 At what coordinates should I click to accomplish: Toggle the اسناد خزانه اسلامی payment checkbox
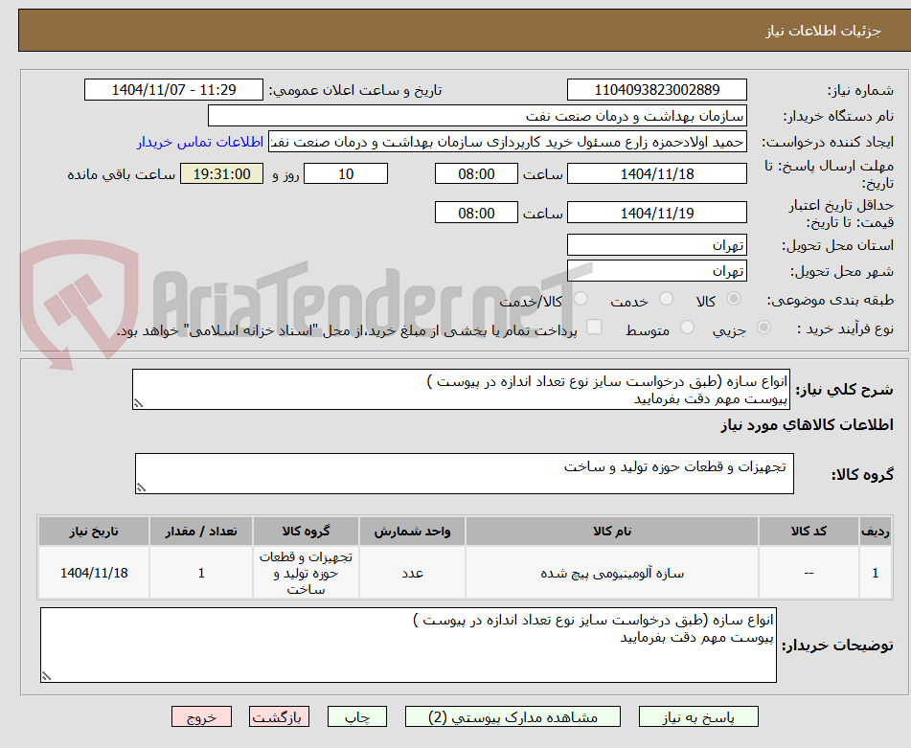click(594, 327)
